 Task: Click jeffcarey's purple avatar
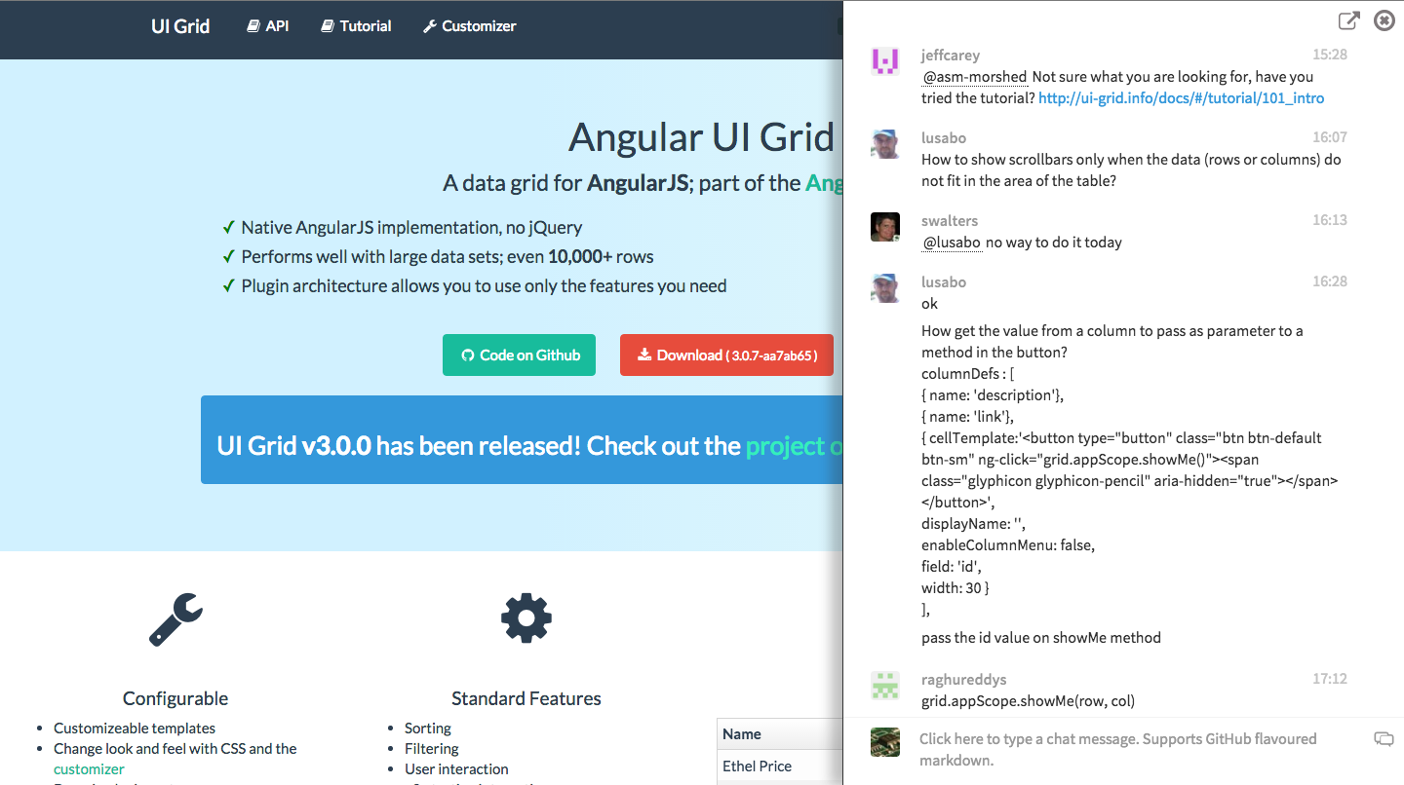click(884, 61)
